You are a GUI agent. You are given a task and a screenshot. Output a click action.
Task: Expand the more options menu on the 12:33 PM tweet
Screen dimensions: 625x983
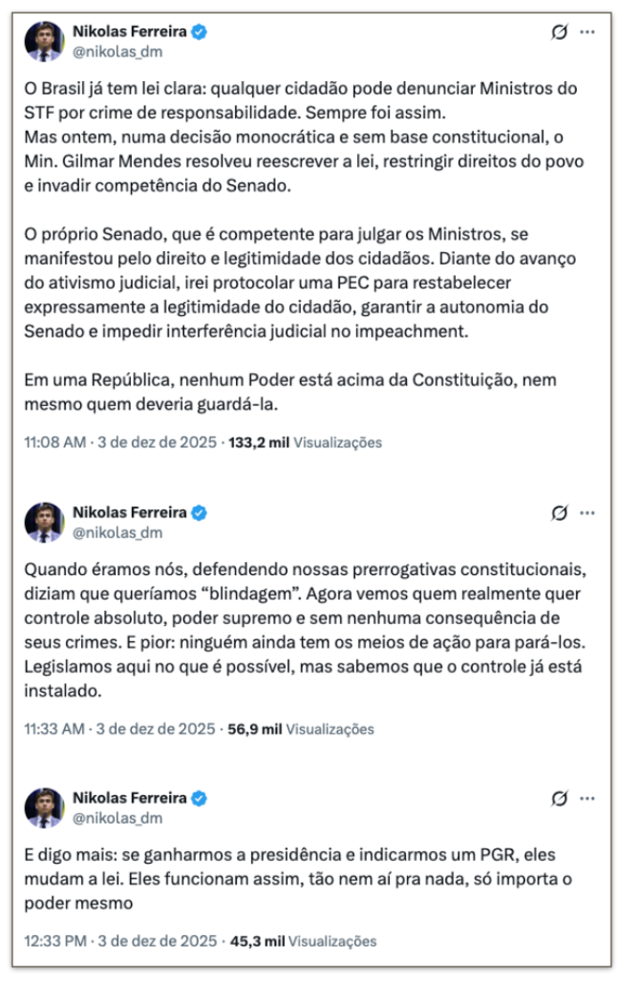(588, 799)
